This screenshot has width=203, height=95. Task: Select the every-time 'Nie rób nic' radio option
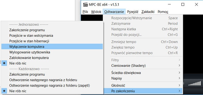pyautogui.click(x=52, y=91)
